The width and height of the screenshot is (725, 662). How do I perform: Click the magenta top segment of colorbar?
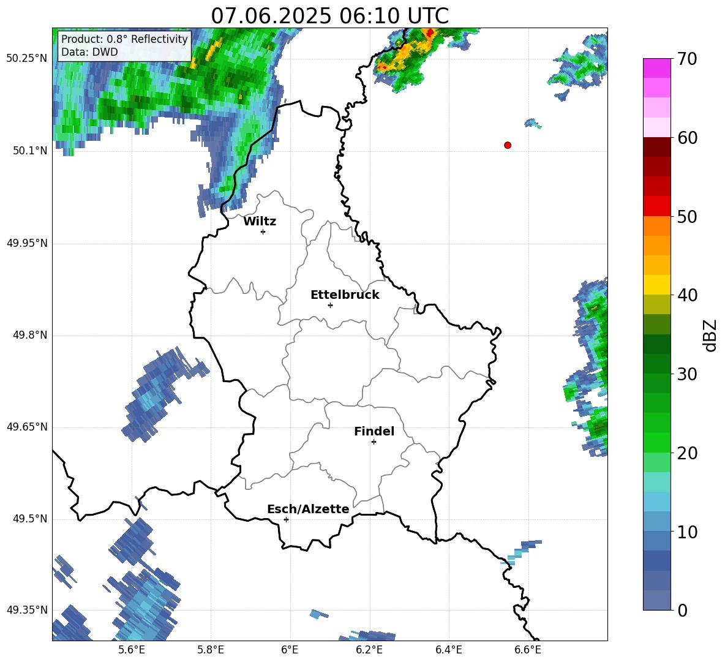tap(656, 68)
